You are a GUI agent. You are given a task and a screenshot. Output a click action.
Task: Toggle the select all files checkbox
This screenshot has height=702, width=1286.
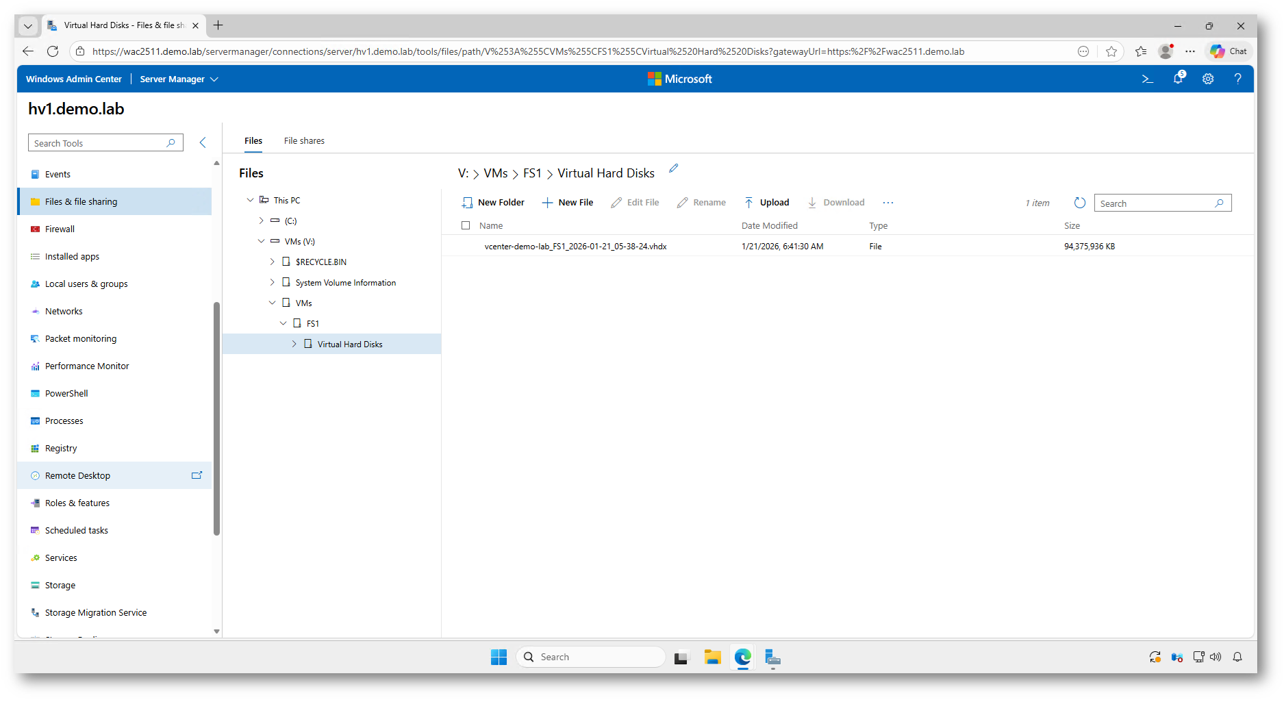click(466, 225)
